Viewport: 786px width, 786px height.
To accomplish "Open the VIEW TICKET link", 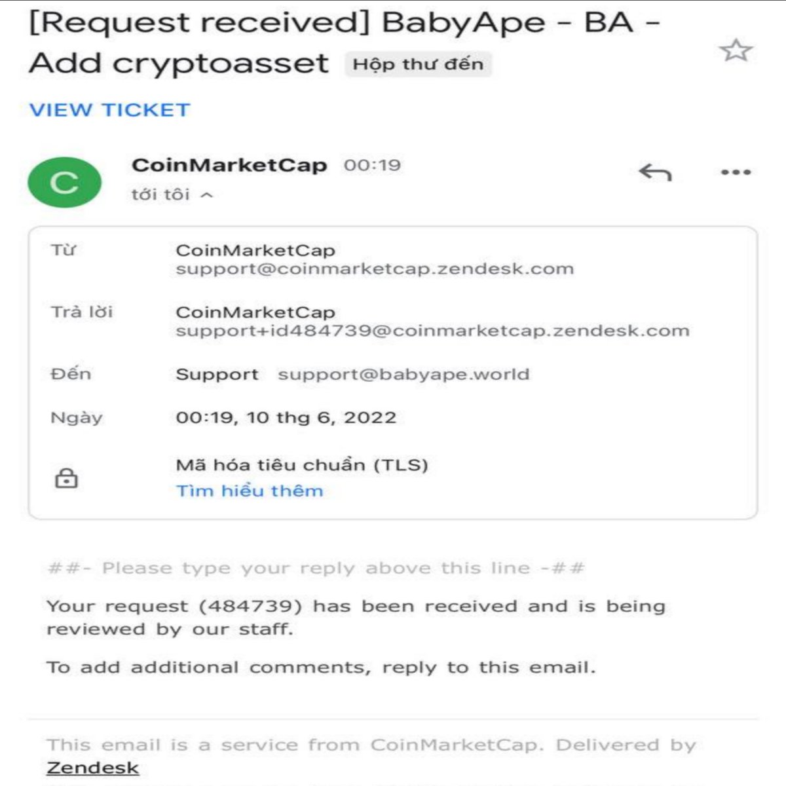I will click(x=110, y=110).
